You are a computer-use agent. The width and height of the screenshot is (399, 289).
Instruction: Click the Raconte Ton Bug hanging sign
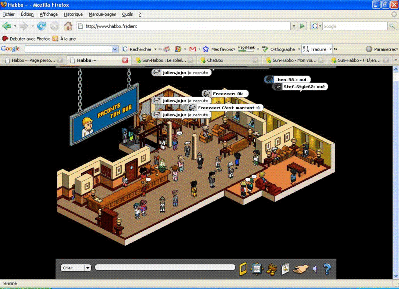click(x=105, y=115)
